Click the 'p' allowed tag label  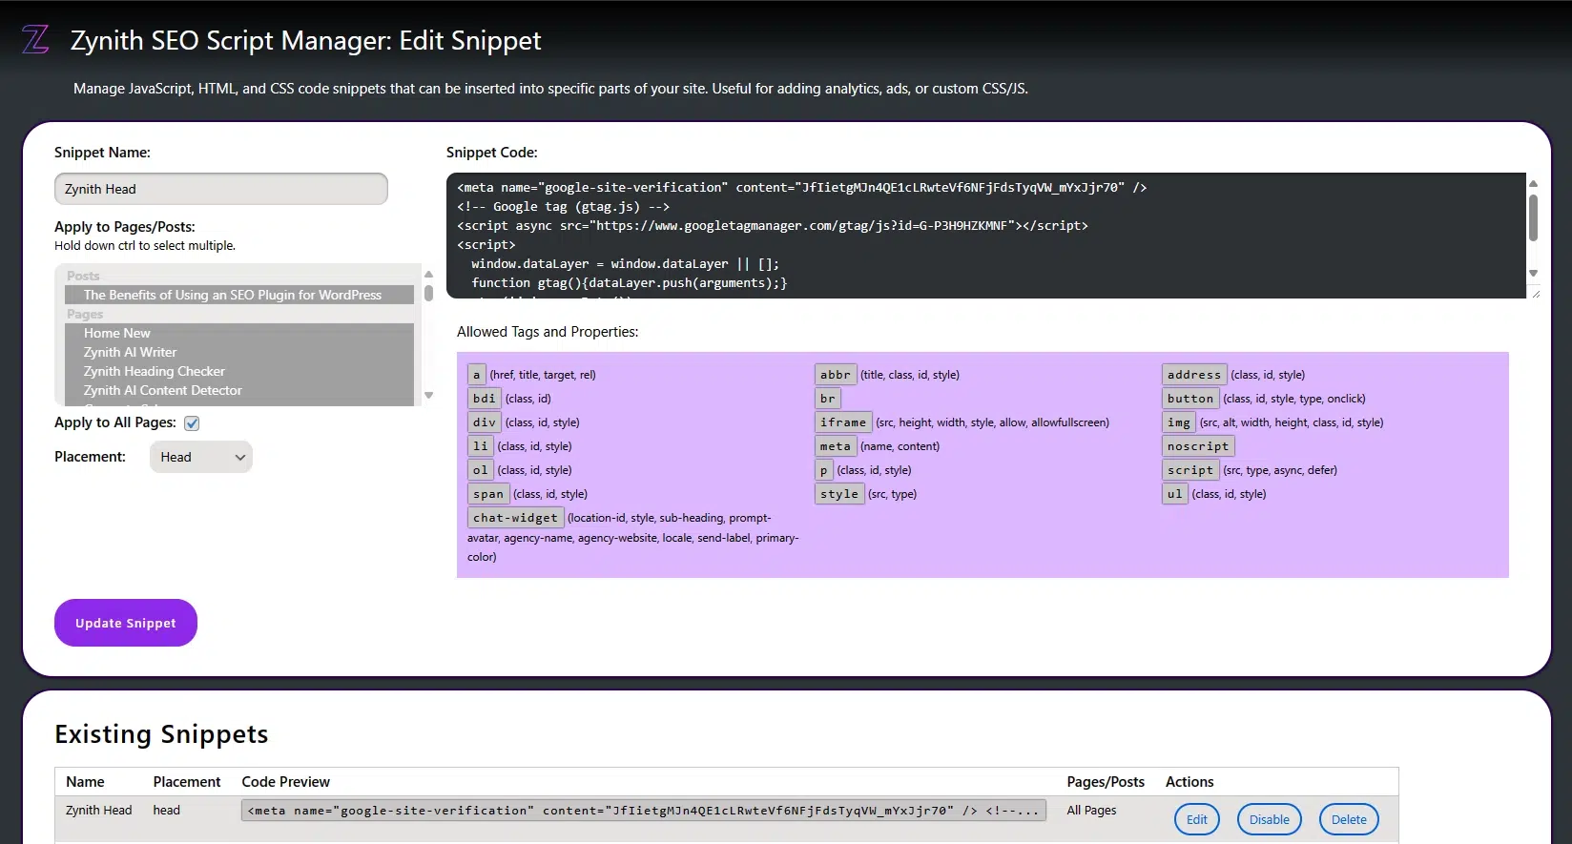(x=824, y=470)
